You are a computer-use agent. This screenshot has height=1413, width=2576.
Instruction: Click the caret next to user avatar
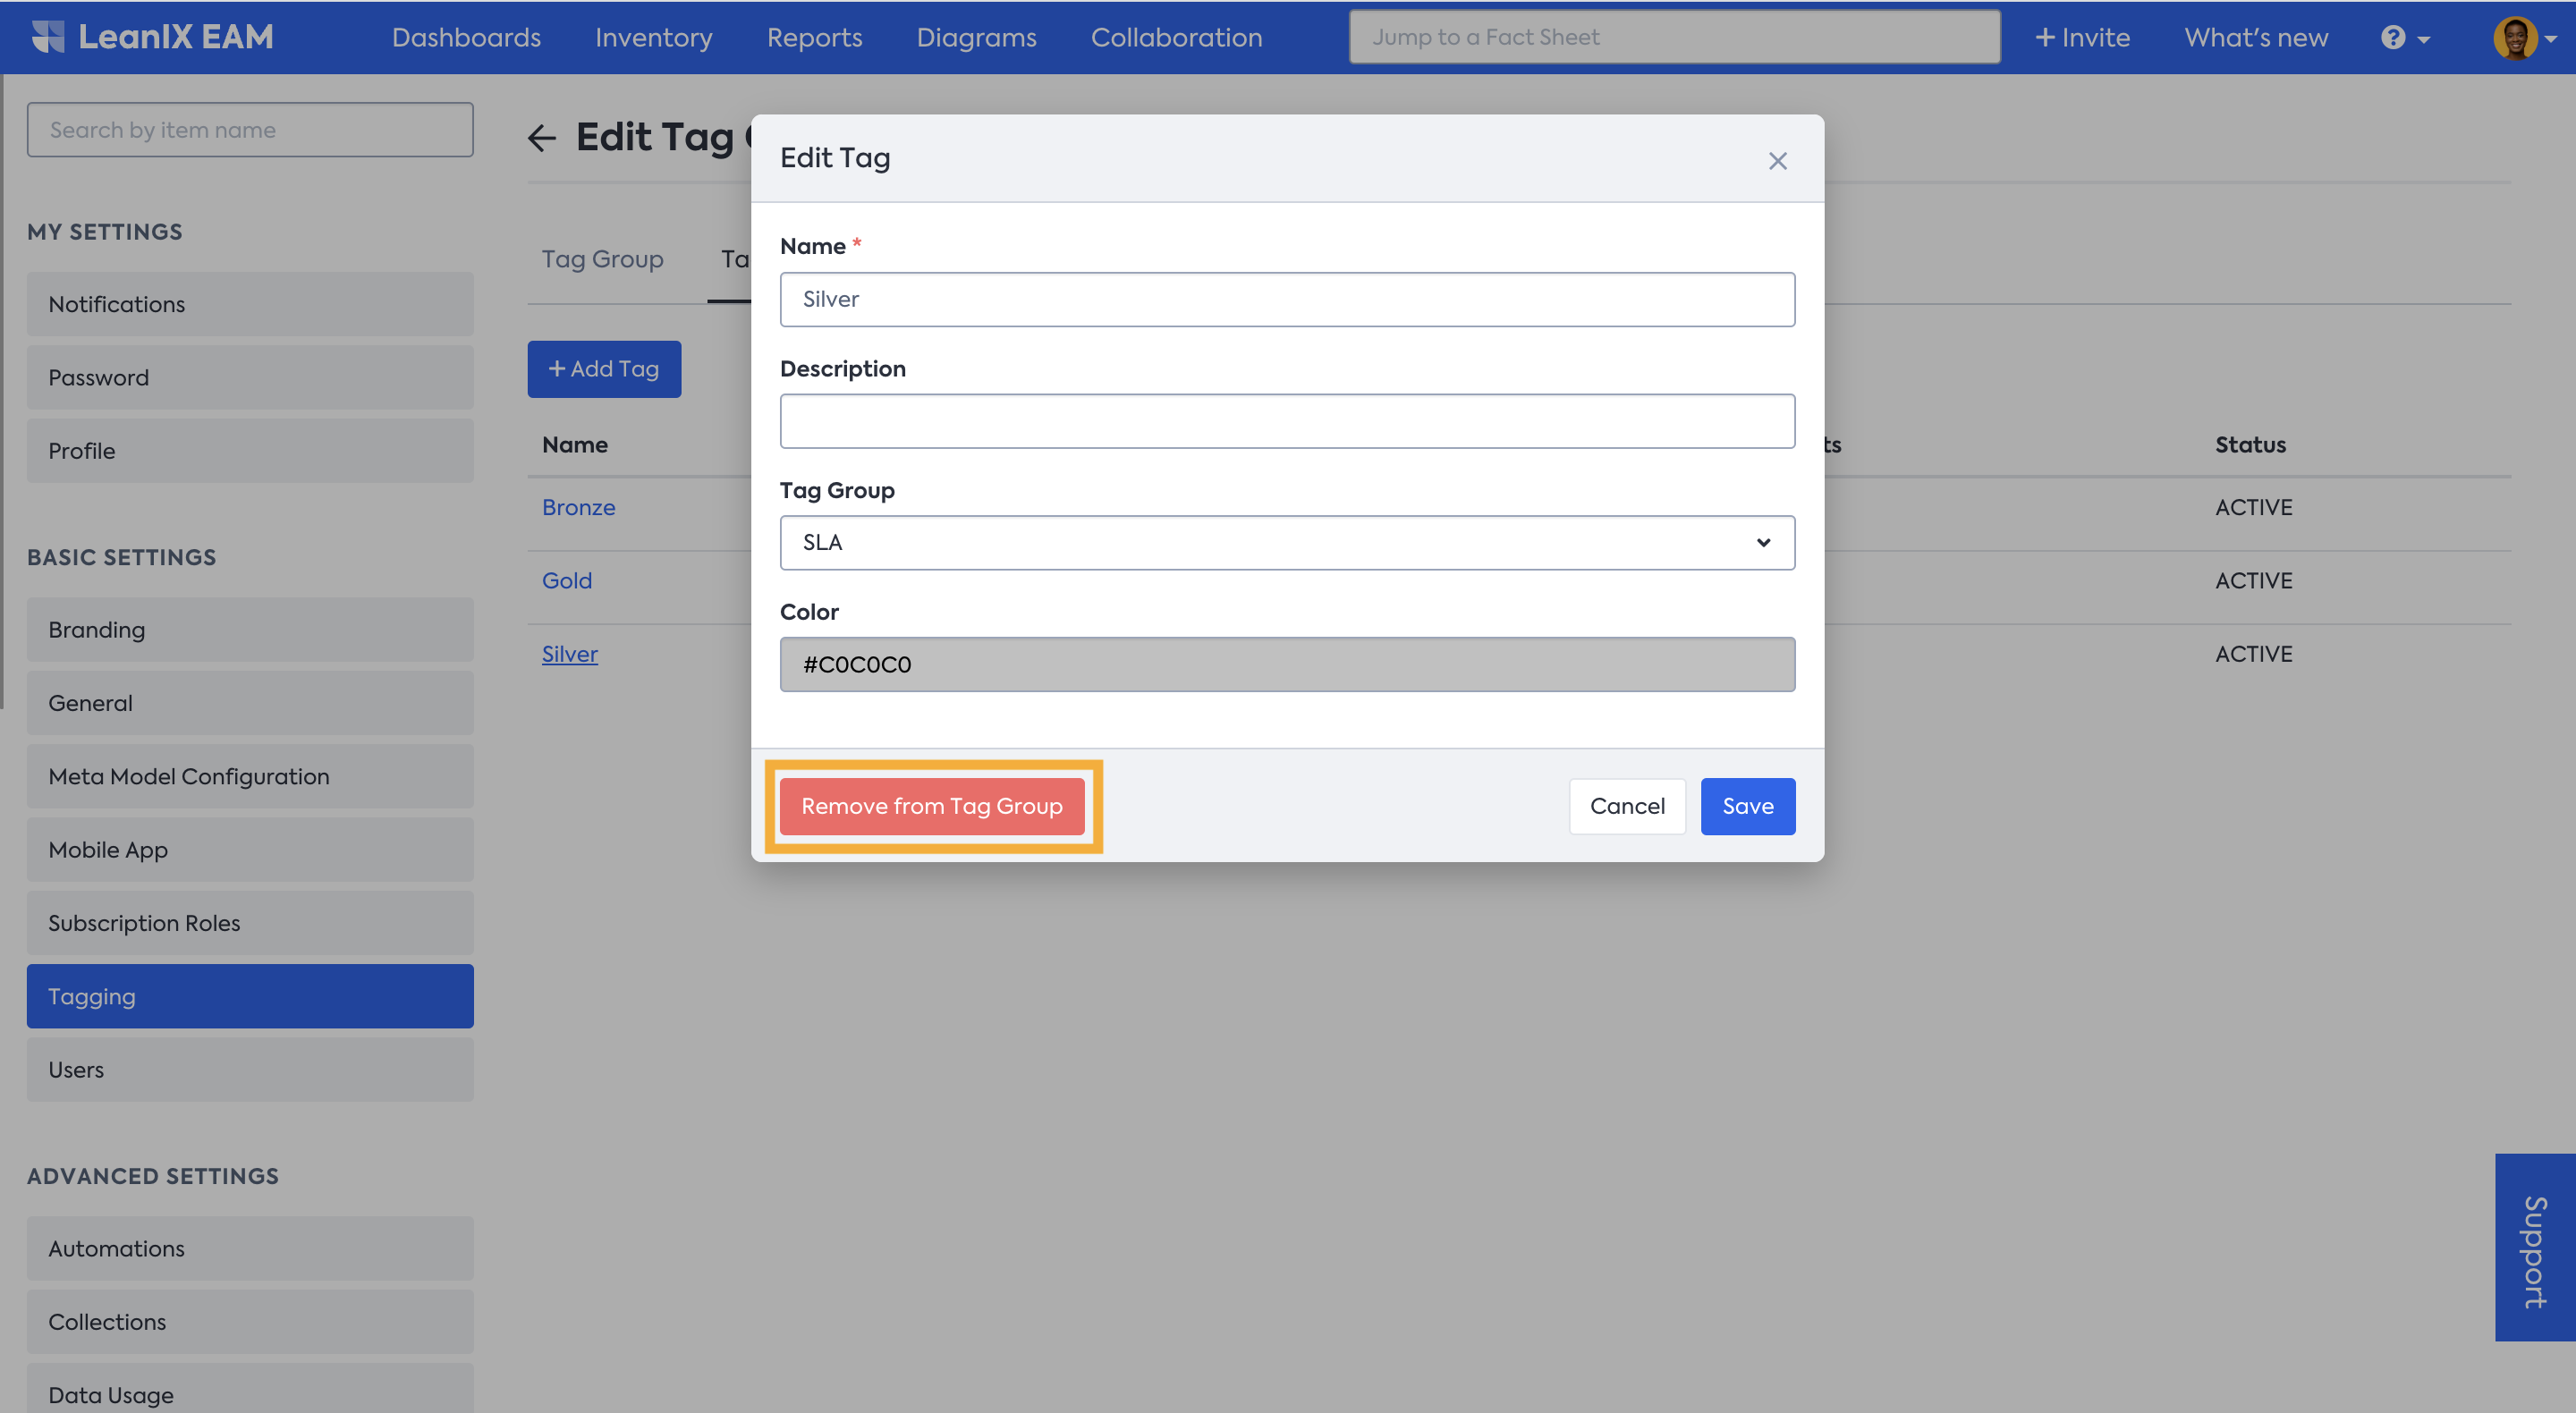tap(2551, 39)
